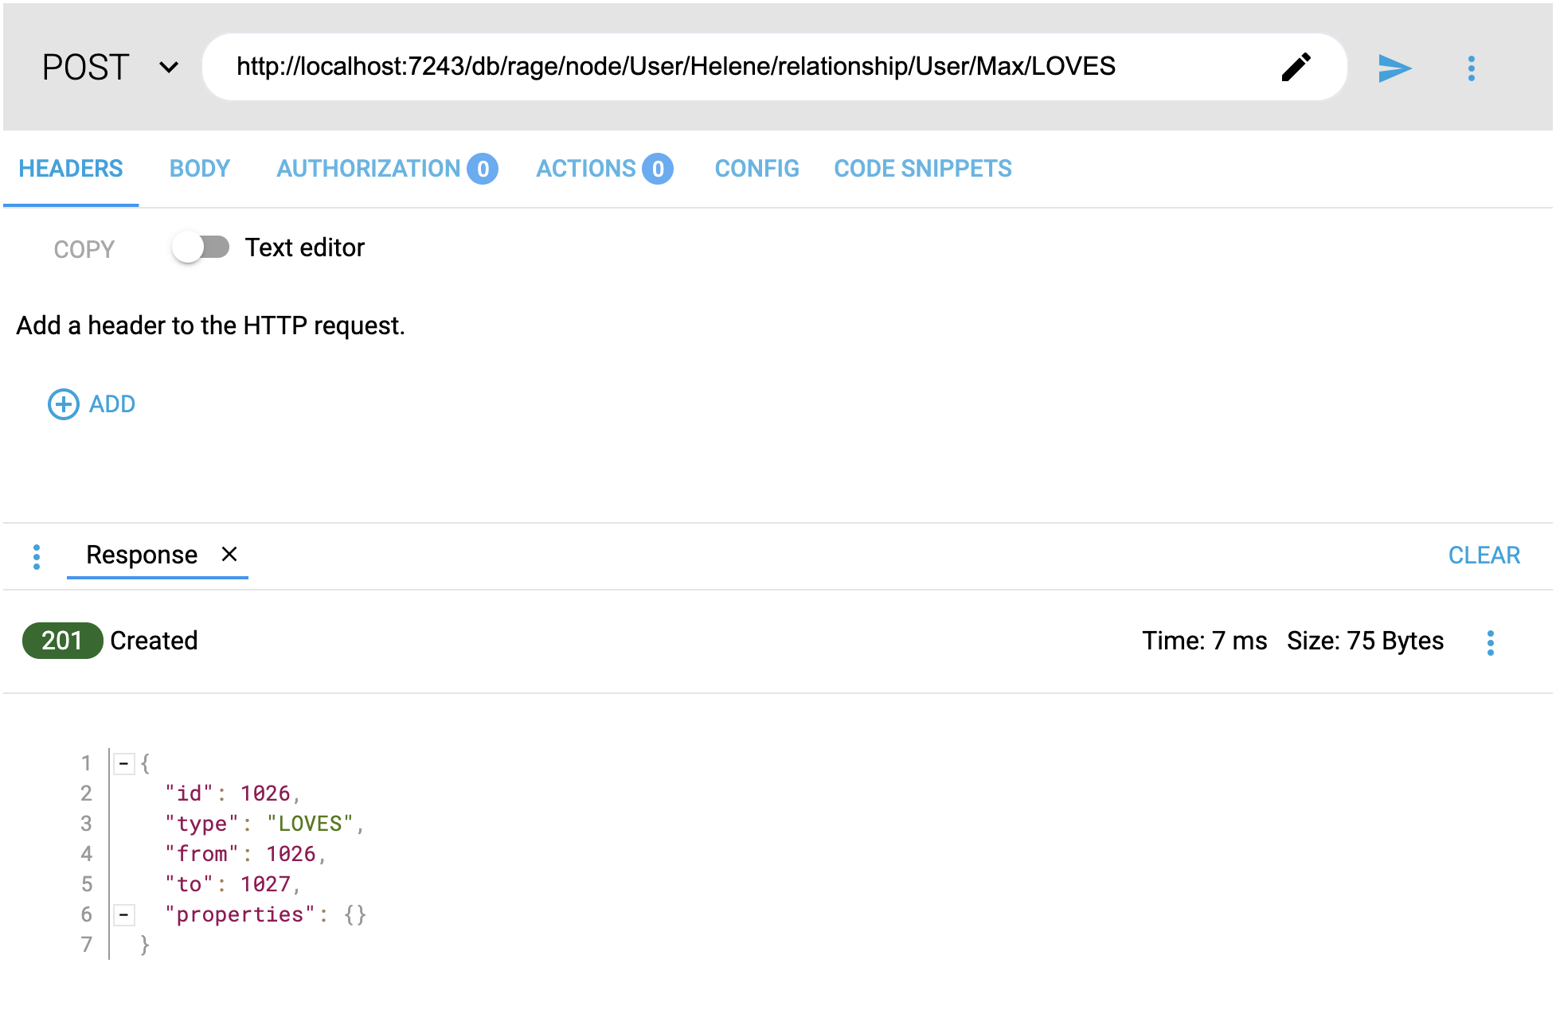Open response details three-dot menu by Size
1556x1033 pixels.
coord(1490,642)
